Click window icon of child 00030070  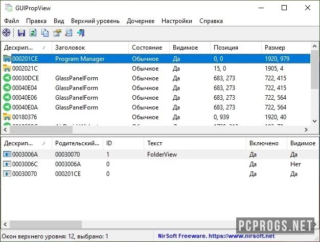pos(7,174)
